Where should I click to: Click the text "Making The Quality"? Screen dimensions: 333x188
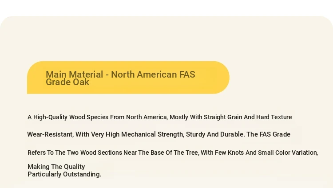56,167
